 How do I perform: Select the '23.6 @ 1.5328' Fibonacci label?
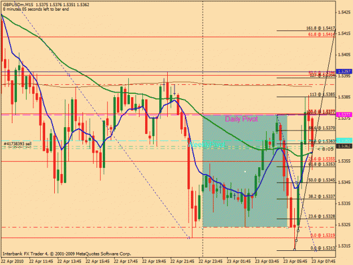[x=322, y=216]
